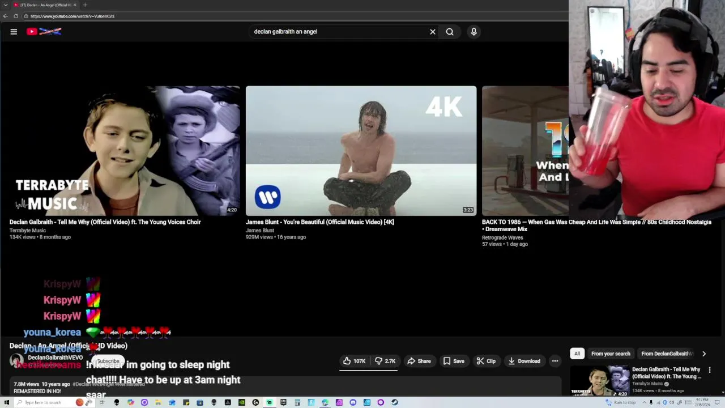Open Steam from the taskbar
Image resolution: width=725 pixels, height=408 pixels.
pos(394,402)
